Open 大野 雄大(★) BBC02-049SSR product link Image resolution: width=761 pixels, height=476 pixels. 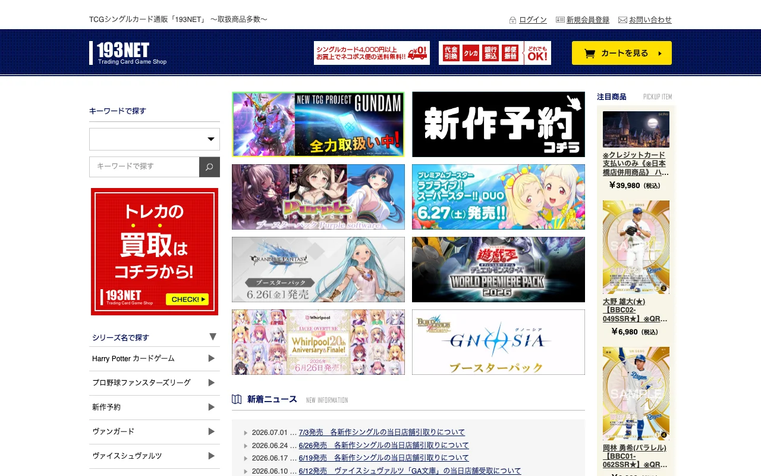tap(635, 310)
